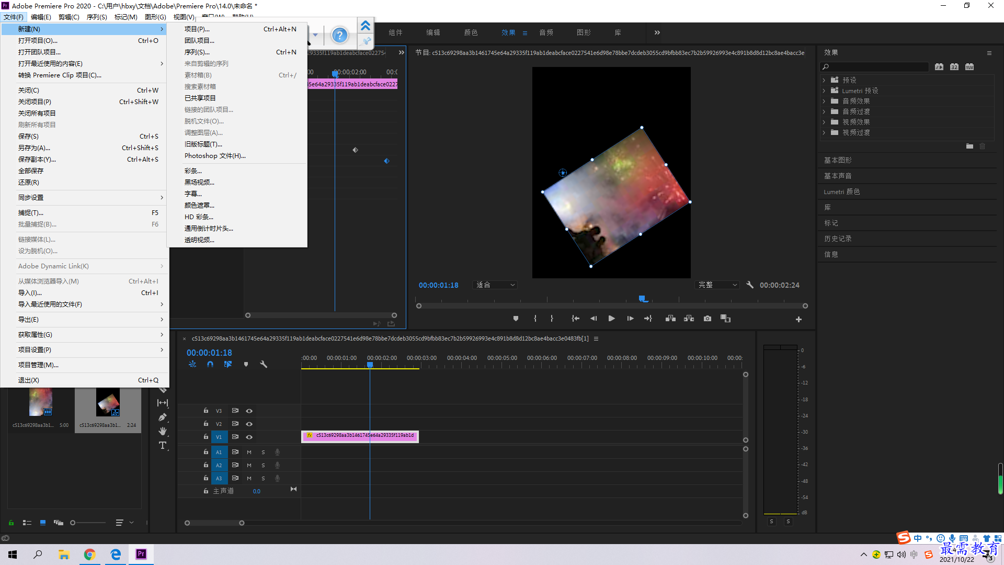Open Lumetri 颜色 panel
The width and height of the screenshot is (1004, 565).
[x=841, y=191]
